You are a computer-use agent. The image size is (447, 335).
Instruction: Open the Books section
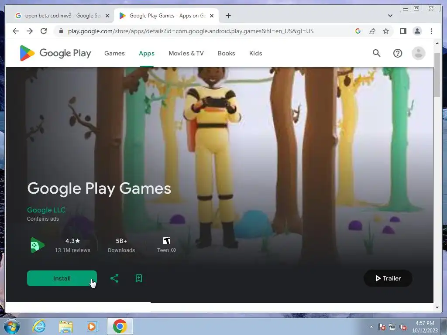point(226,53)
